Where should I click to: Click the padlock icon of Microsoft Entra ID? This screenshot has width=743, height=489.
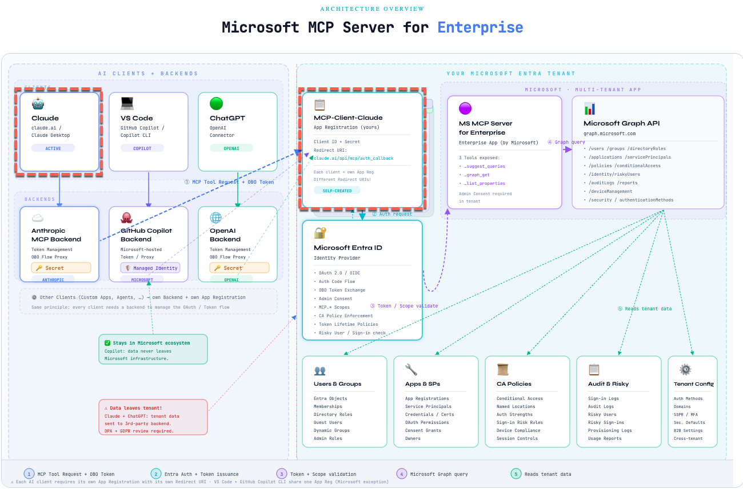(320, 232)
